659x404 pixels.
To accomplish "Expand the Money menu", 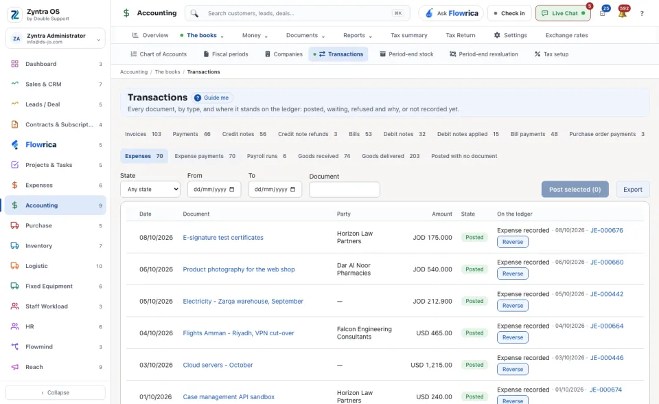I will 255,35.
